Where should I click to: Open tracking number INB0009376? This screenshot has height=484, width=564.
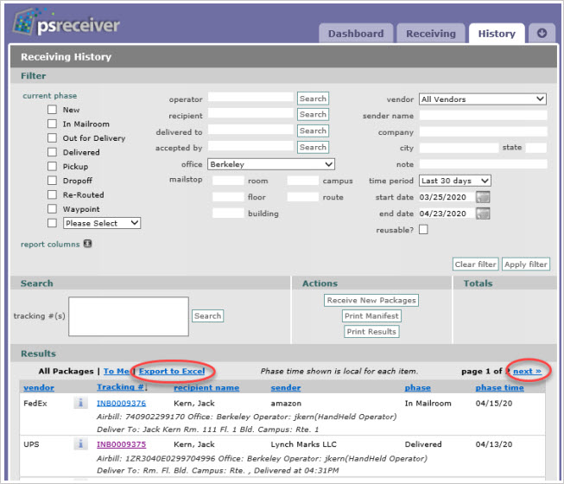point(121,403)
